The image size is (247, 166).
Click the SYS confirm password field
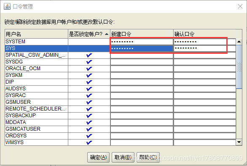click(205, 48)
